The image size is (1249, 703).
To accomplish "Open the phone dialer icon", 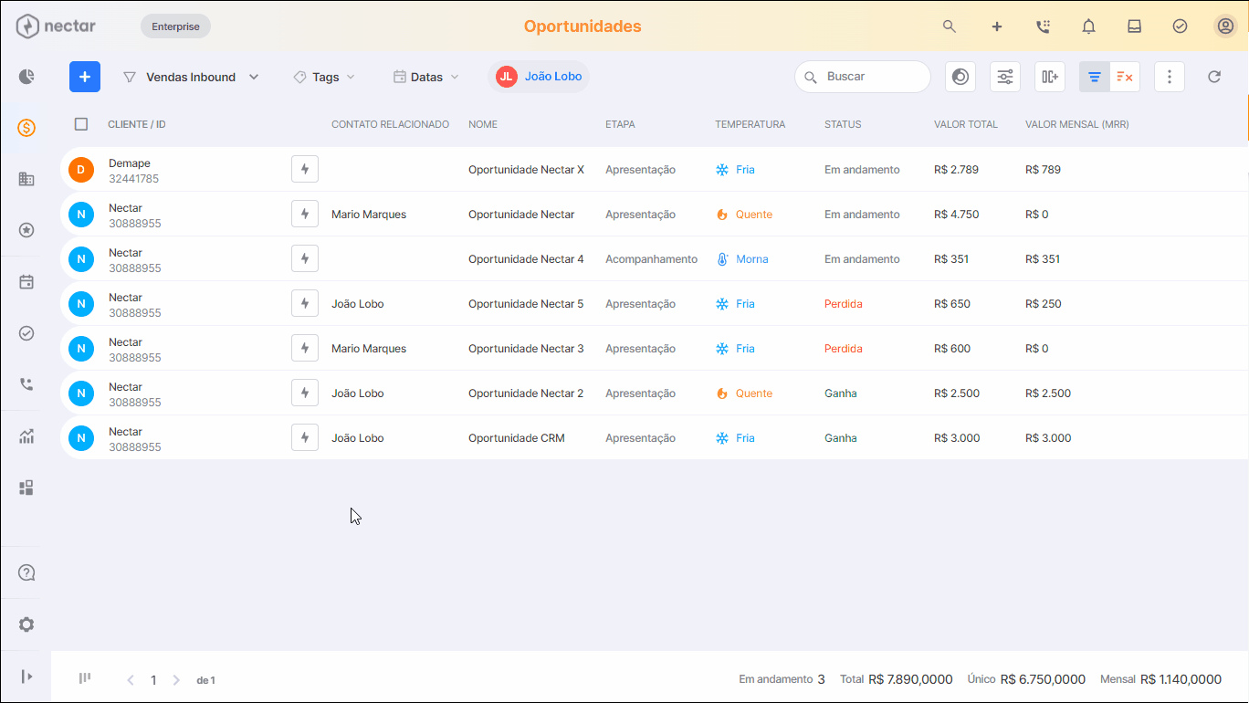I will pos(1043,26).
